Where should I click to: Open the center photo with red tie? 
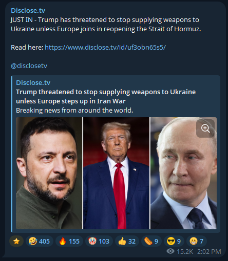tap(116, 173)
